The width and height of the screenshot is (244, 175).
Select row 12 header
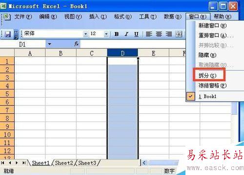click(7, 151)
